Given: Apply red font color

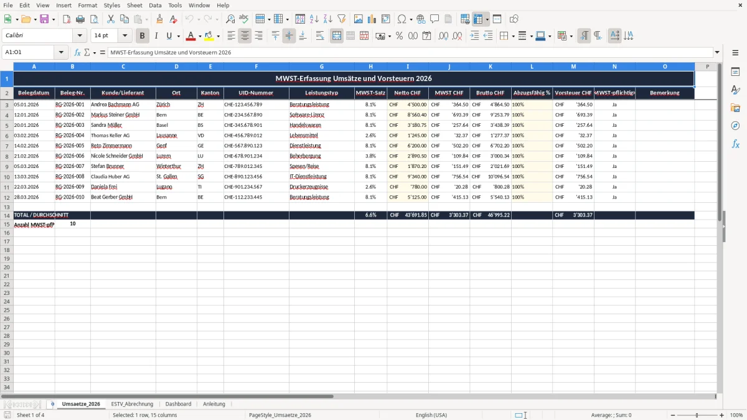Looking at the screenshot, I should 191,36.
